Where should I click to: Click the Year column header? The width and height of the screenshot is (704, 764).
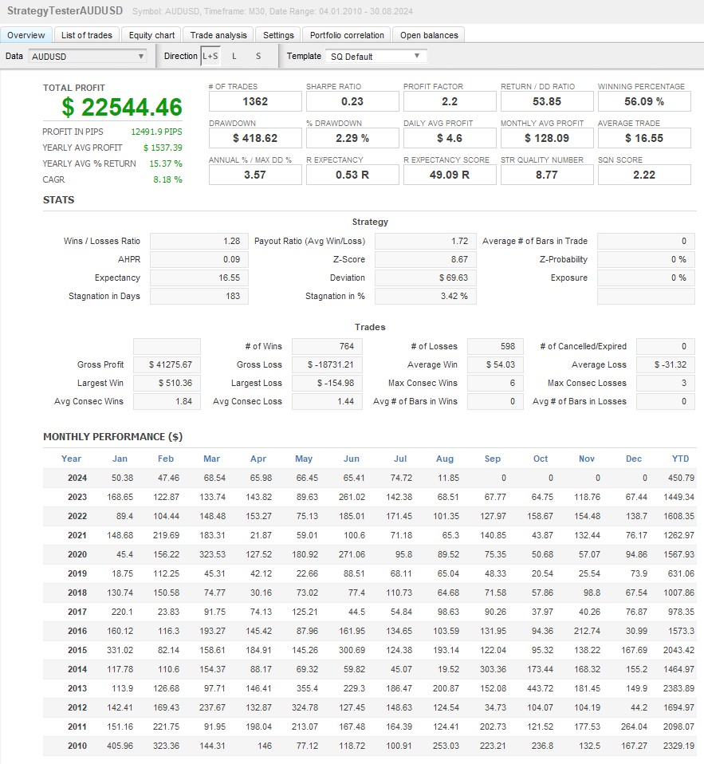(71, 459)
